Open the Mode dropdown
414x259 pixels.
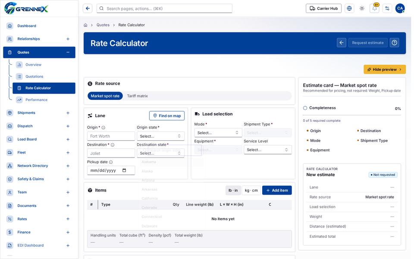pos(218,133)
